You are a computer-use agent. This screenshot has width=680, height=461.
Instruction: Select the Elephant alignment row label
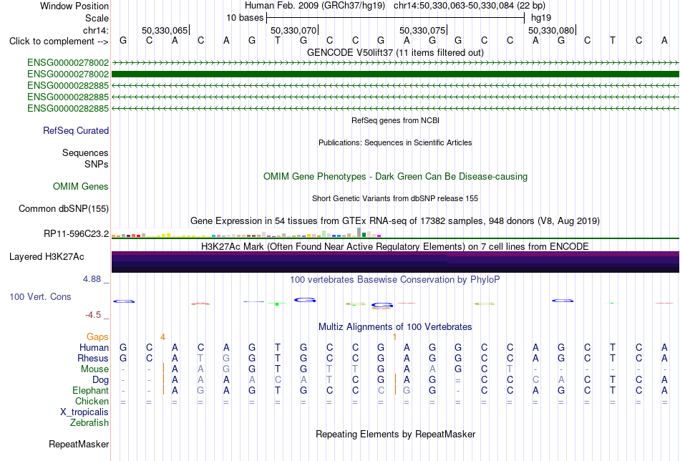[91, 390]
